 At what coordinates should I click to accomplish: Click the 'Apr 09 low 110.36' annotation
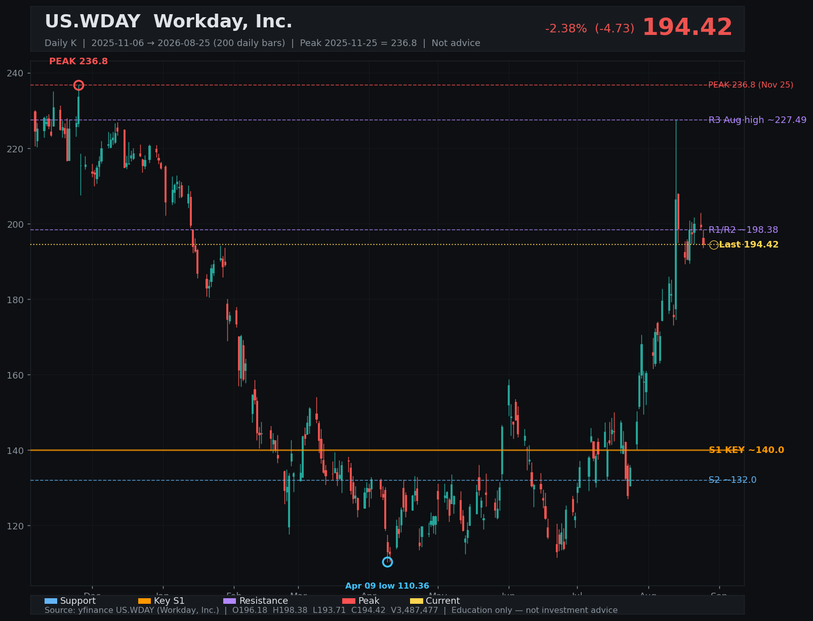point(387,586)
